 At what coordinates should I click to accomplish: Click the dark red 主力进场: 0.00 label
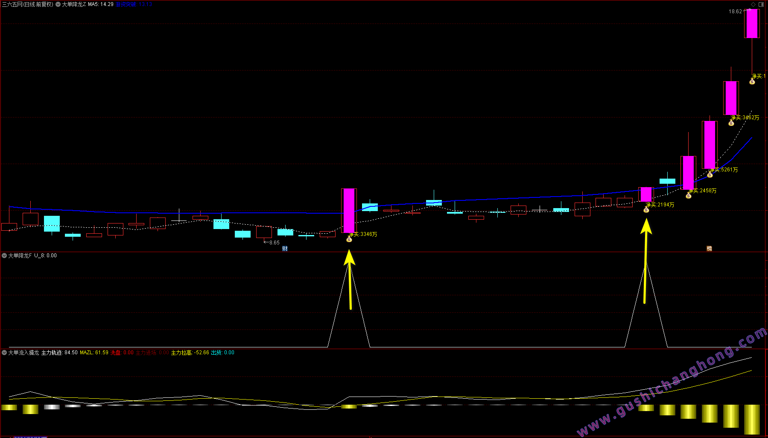coord(152,353)
